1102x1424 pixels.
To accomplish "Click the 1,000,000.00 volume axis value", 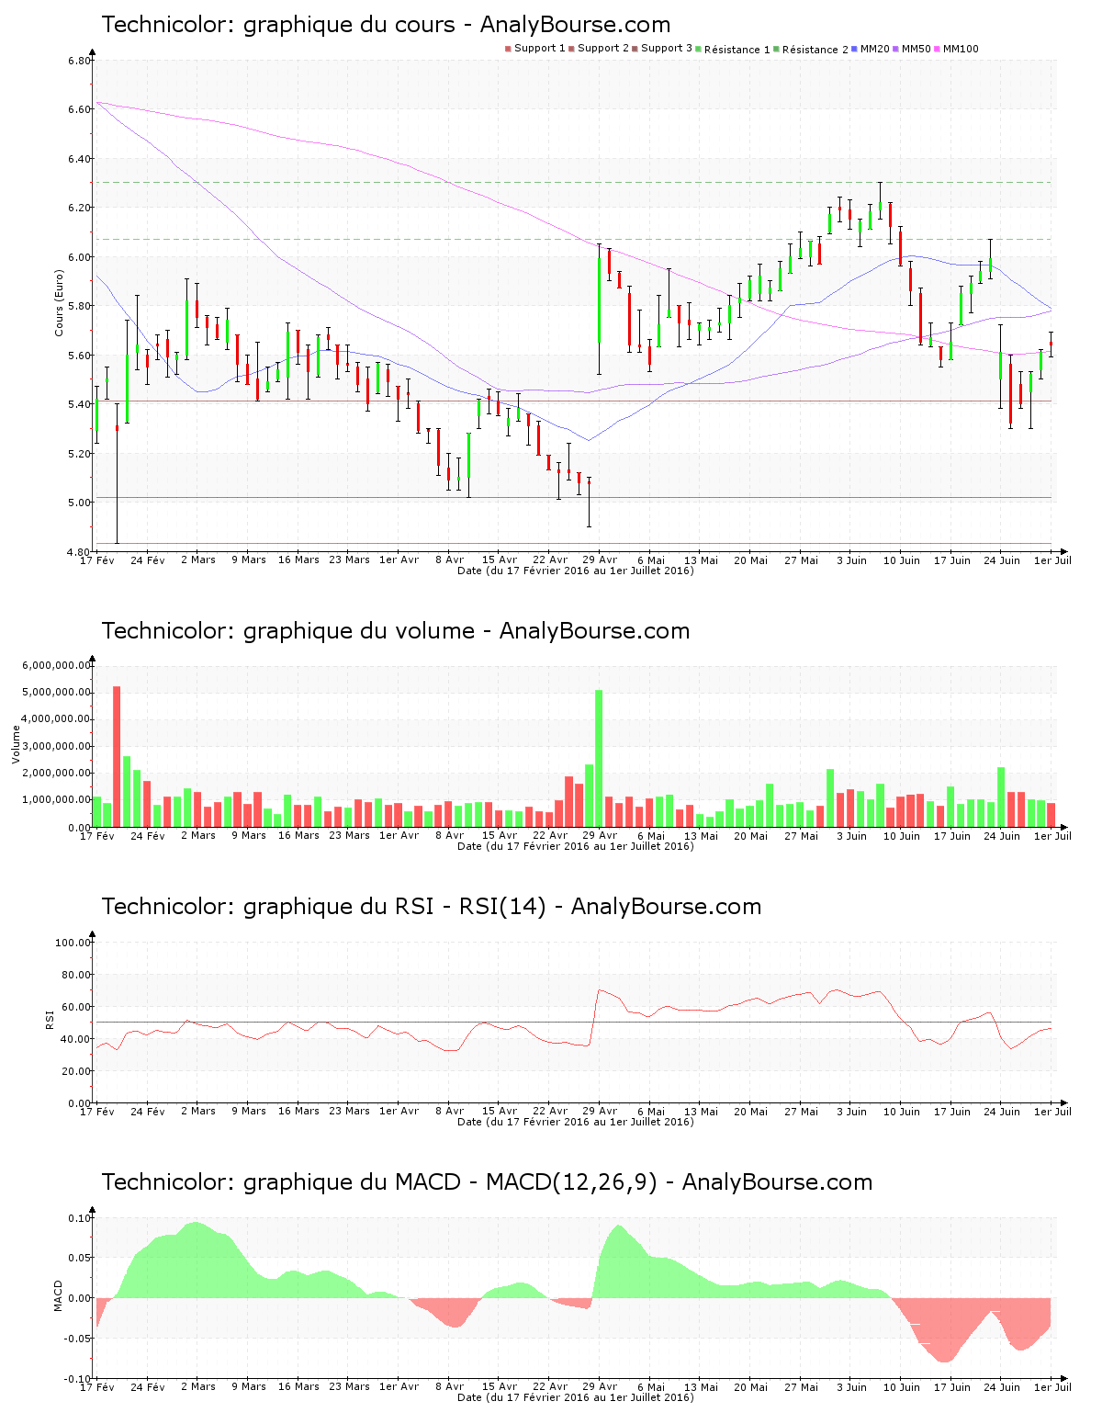I will 57,800.
